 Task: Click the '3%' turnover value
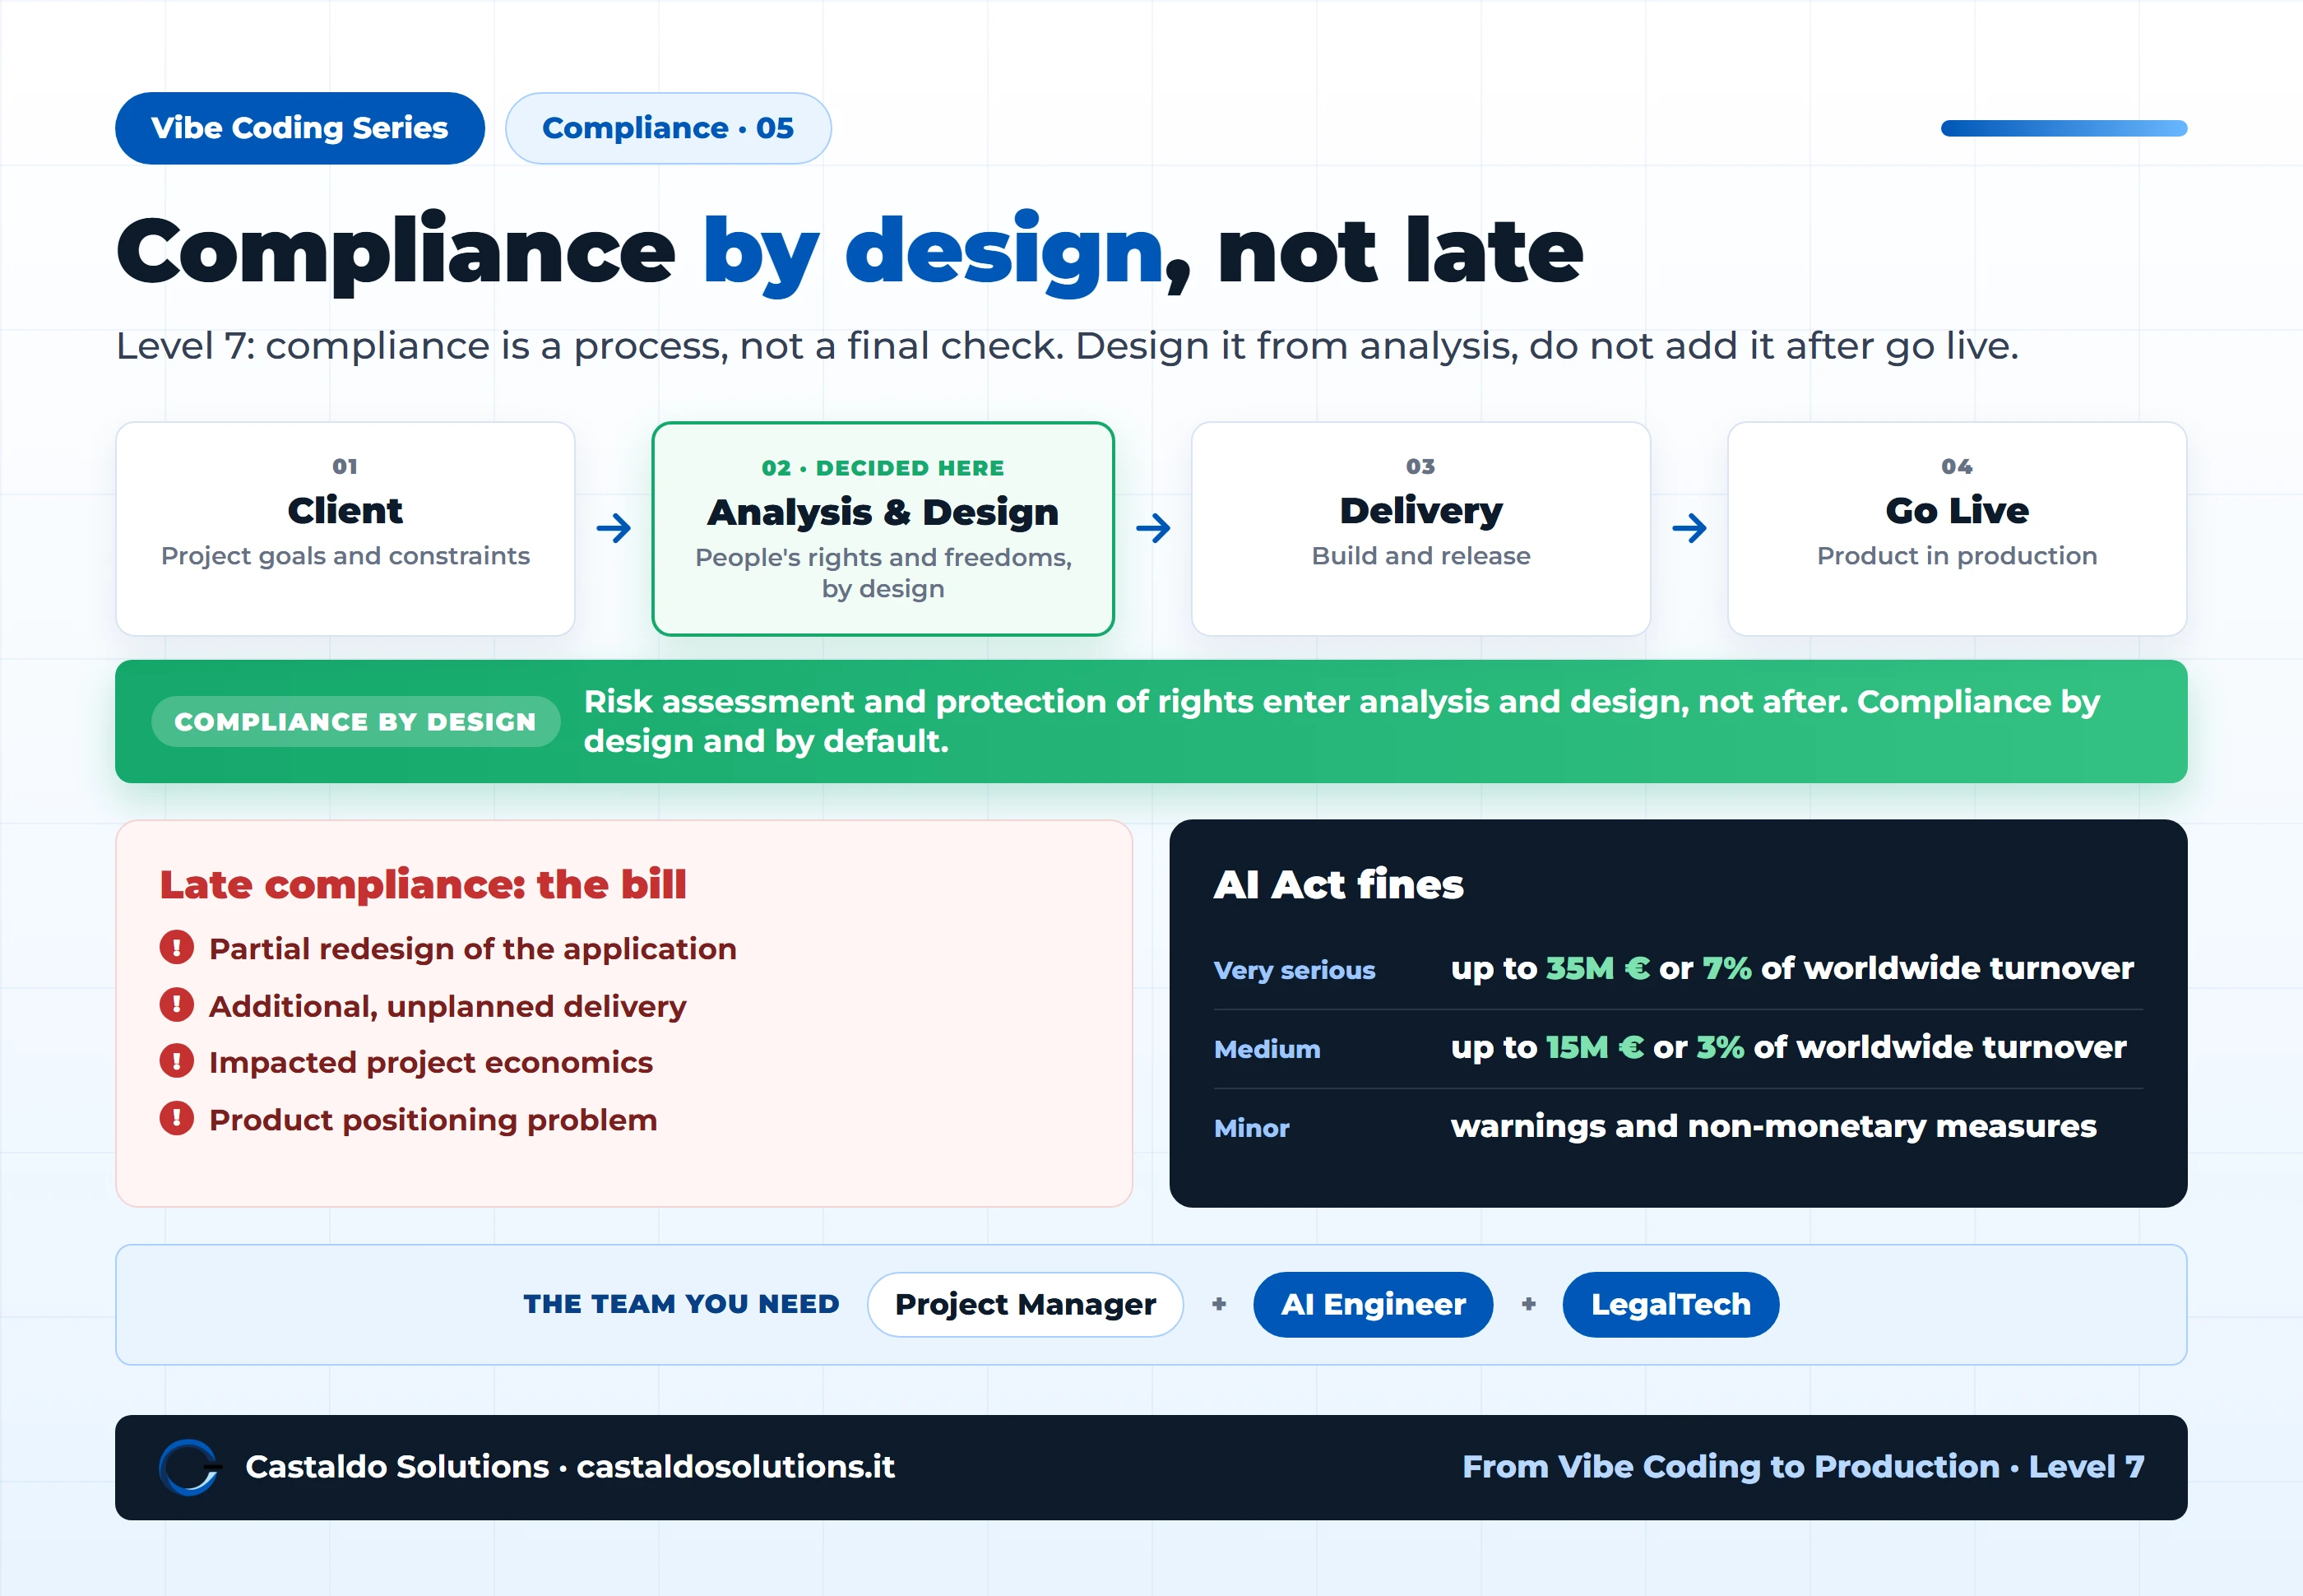click(1720, 1047)
